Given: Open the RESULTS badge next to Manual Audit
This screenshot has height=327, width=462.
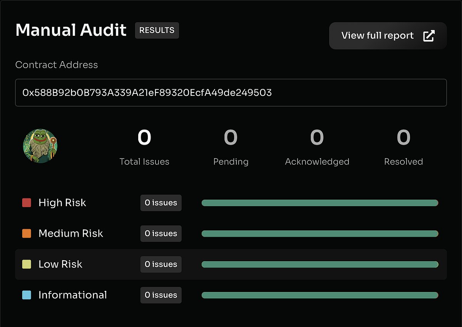Looking at the screenshot, I should (x=157, y=30).
